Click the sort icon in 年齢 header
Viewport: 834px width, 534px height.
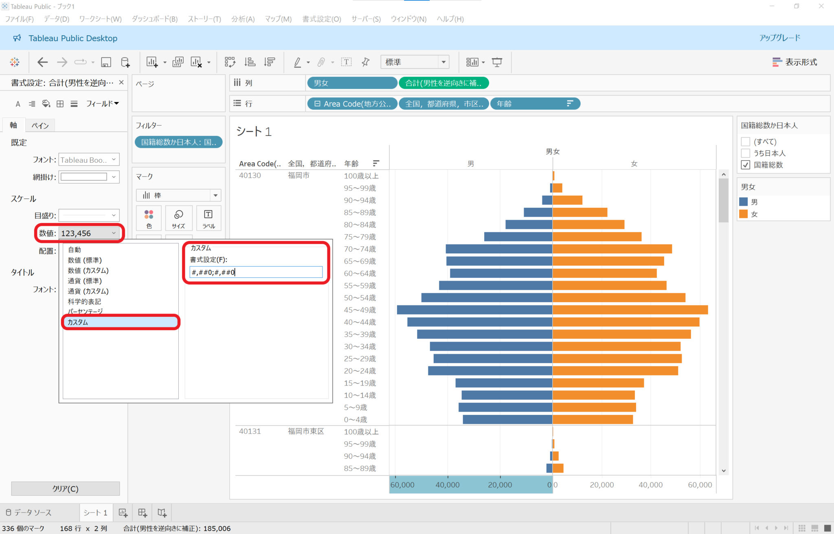click(376, 163)
